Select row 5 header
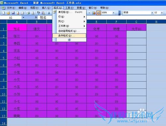This screenshot has height=126, width=166. (3, 56)
